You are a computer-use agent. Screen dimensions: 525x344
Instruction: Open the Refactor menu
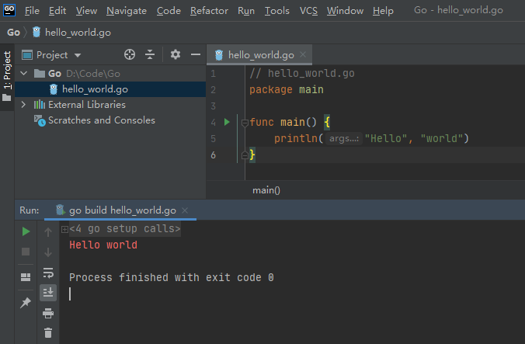[209, 11]
